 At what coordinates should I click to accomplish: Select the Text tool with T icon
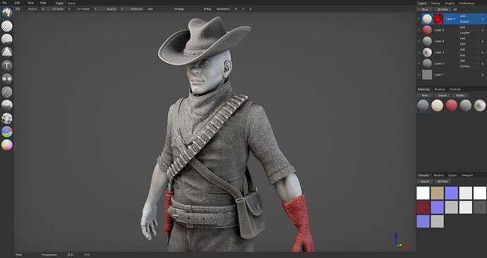click(x=7, y=66)
